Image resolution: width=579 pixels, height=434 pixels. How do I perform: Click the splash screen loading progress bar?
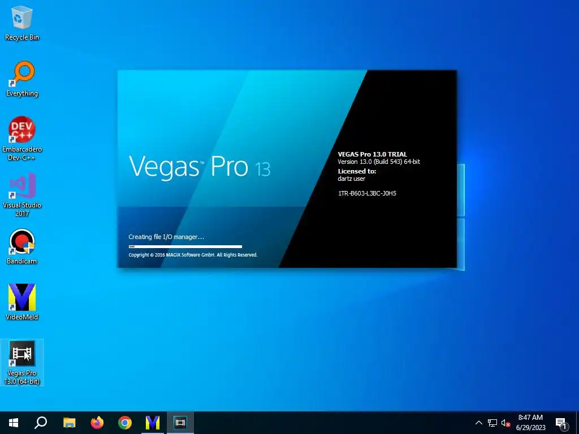pos(185,246)
